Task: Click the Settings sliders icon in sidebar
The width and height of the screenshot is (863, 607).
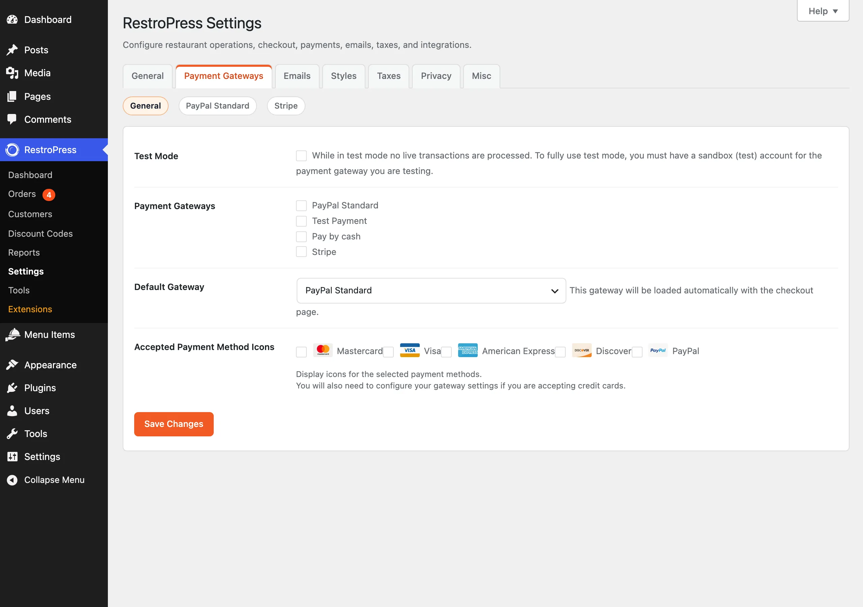Action: point(12,457)
